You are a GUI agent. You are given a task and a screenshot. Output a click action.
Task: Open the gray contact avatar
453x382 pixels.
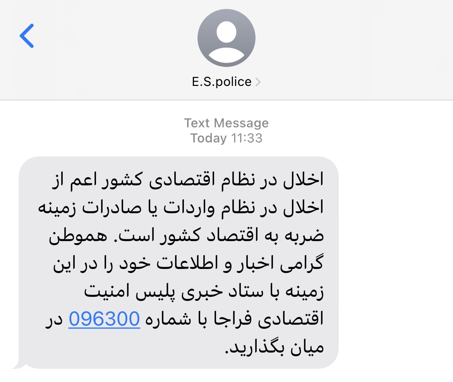(226, 38)
